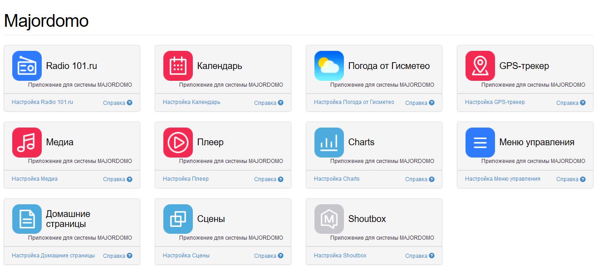This screenshot has width=598, height=271.
Task: Click the Charts title text
Action: tap(361, 142)
